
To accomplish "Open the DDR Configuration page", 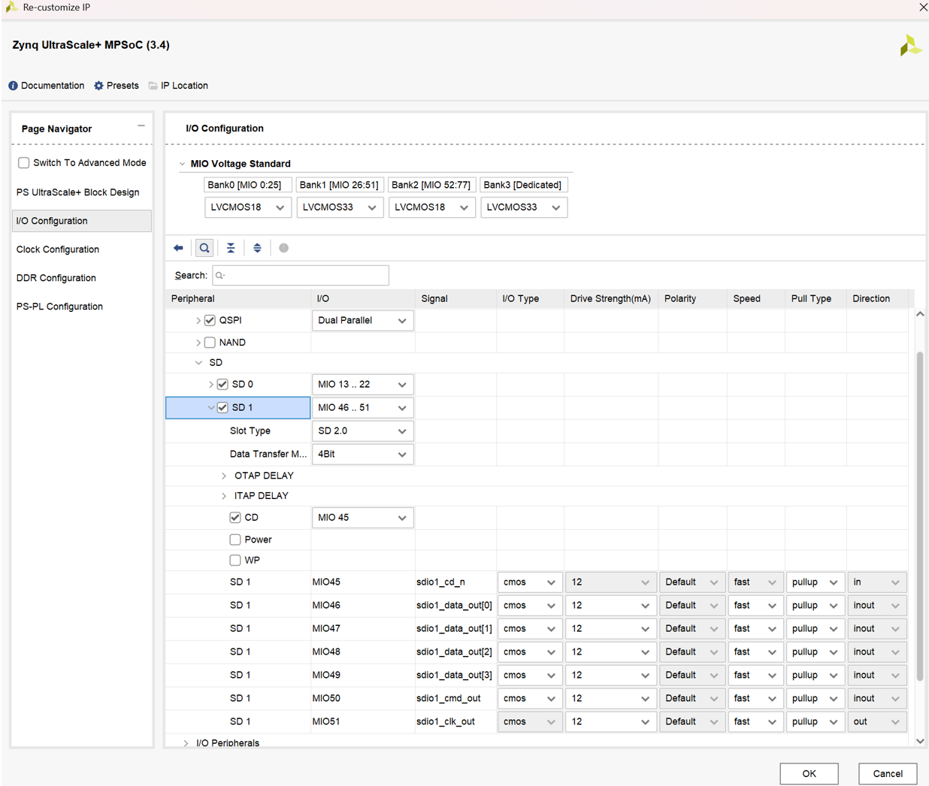I will point(56,278).
